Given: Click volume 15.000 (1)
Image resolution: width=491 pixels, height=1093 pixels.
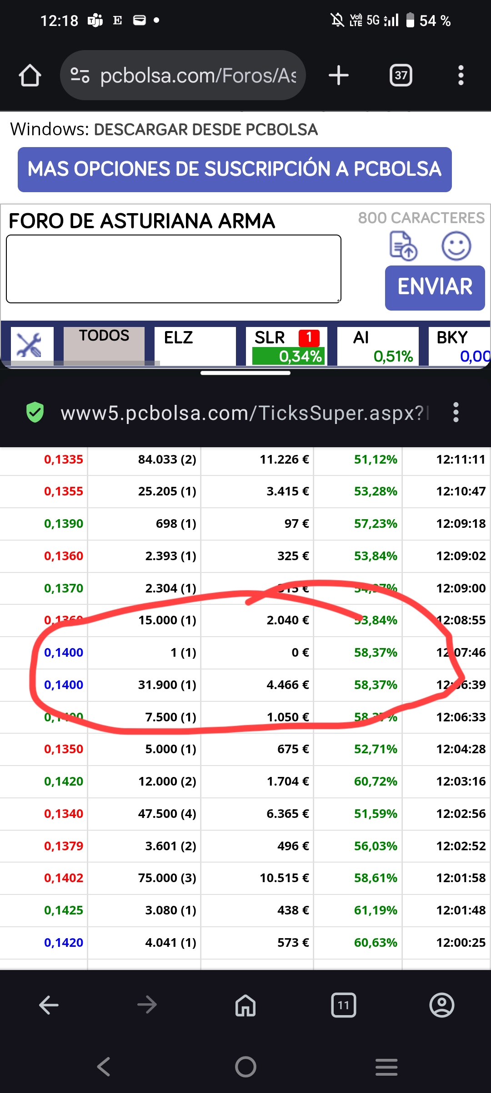Looking at the screenshot, I should pos(167,620).
